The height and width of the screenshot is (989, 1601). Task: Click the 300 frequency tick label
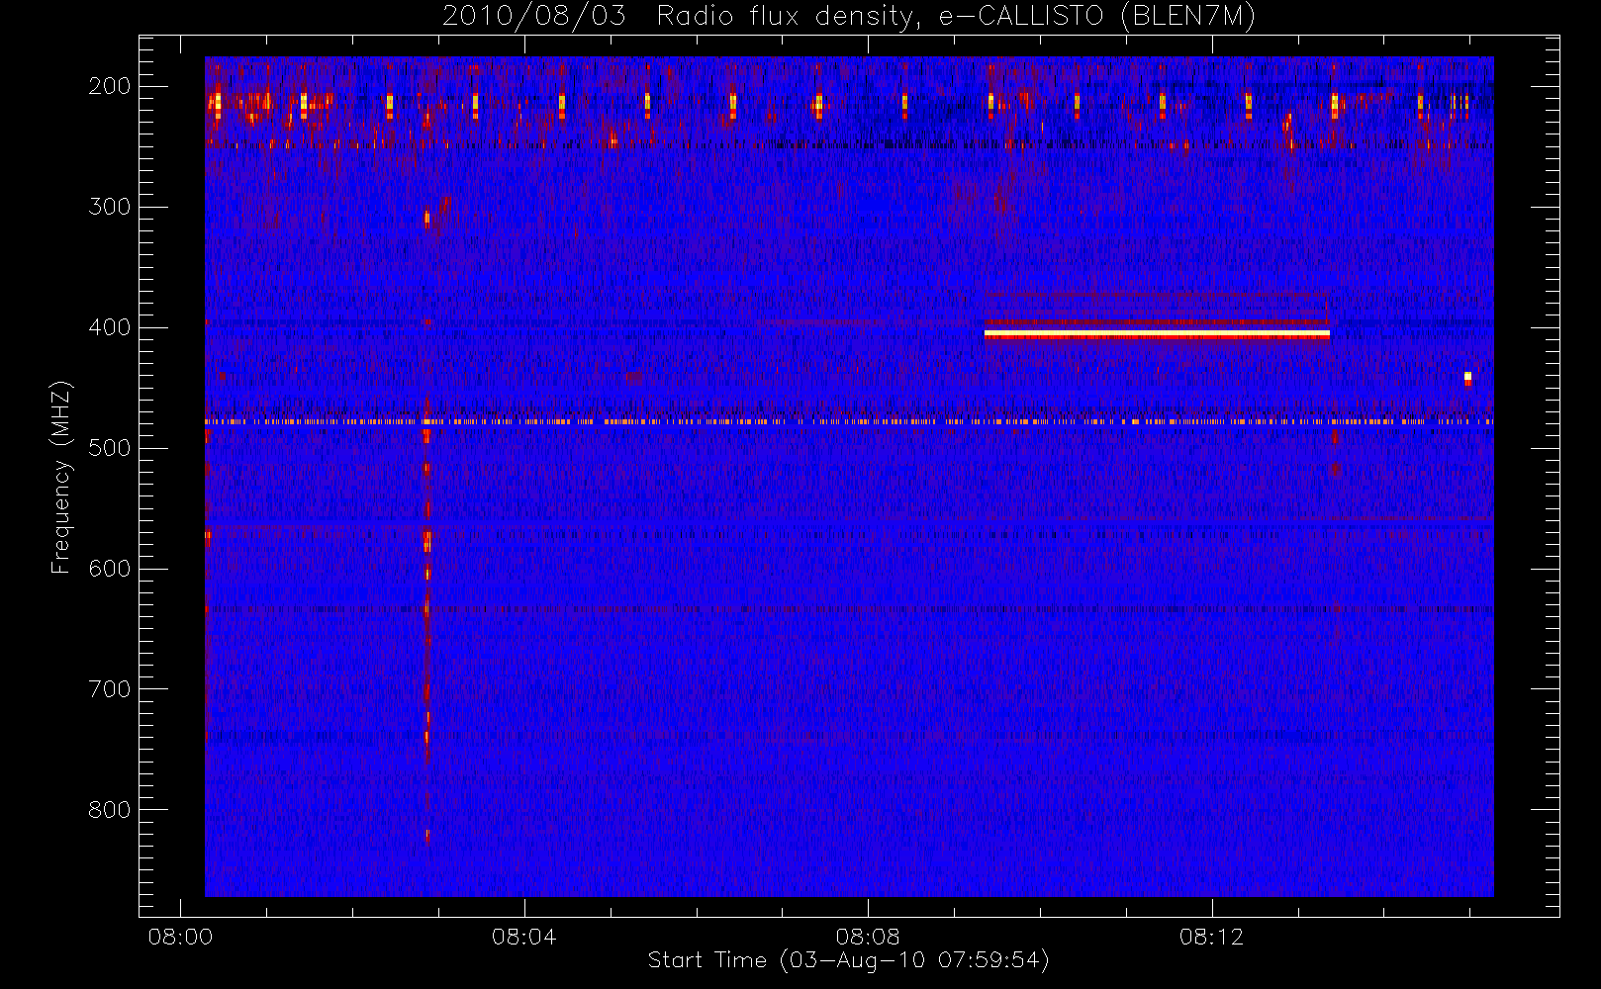(x=110, y=207)
